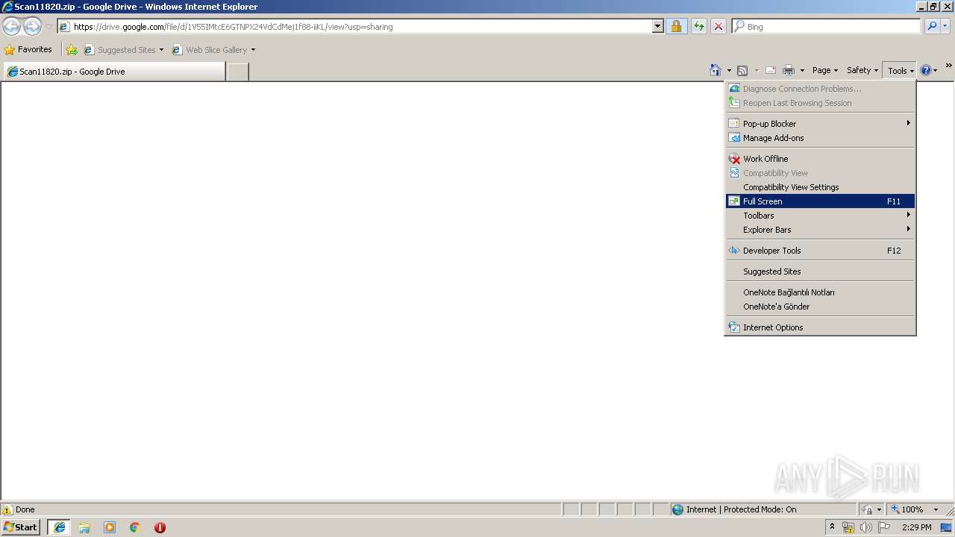Image resolution: width=955 pixels, height=537 pixels.
Task: Open search provider dropdown arrow
Action: tap(945, 26)
